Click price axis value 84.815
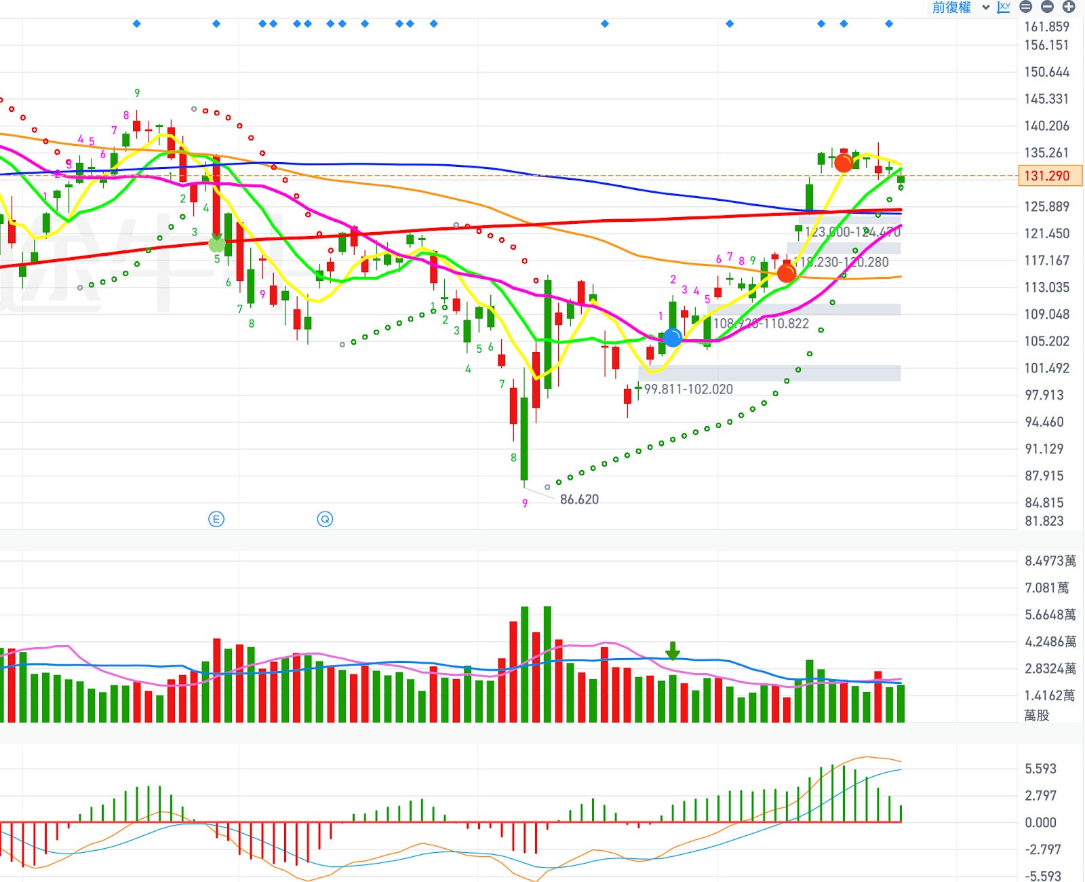This screenshot has height=882, width=1085. 1044,503
